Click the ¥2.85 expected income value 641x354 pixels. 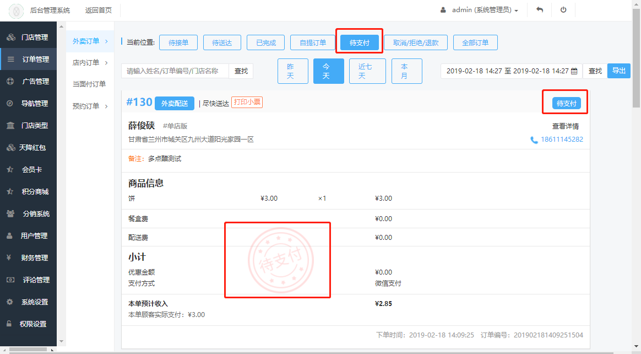pos(383,304)
